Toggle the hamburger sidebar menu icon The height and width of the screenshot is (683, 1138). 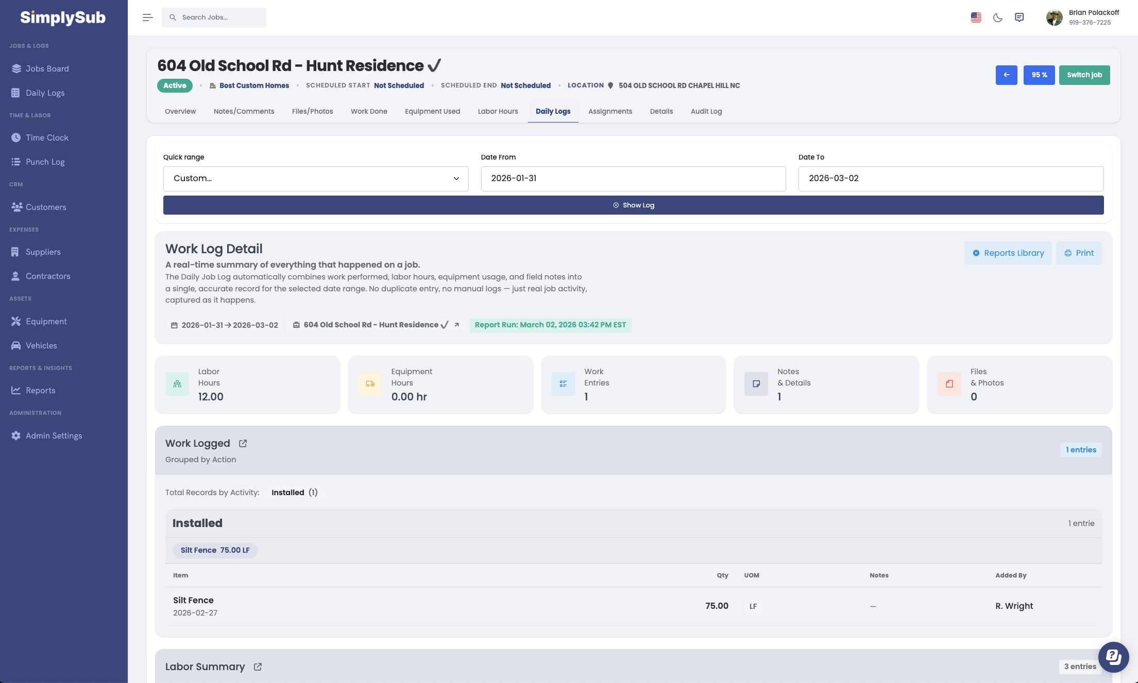148,17
